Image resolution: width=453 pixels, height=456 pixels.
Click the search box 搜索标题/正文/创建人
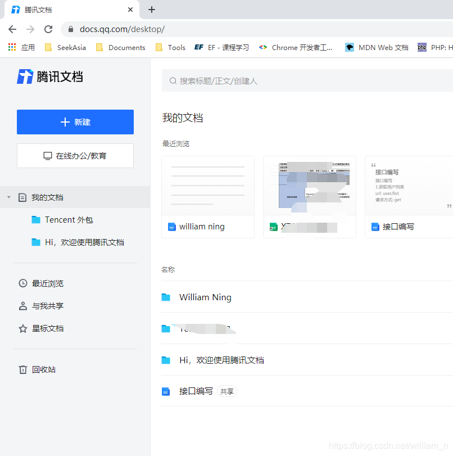click(307, 80)
